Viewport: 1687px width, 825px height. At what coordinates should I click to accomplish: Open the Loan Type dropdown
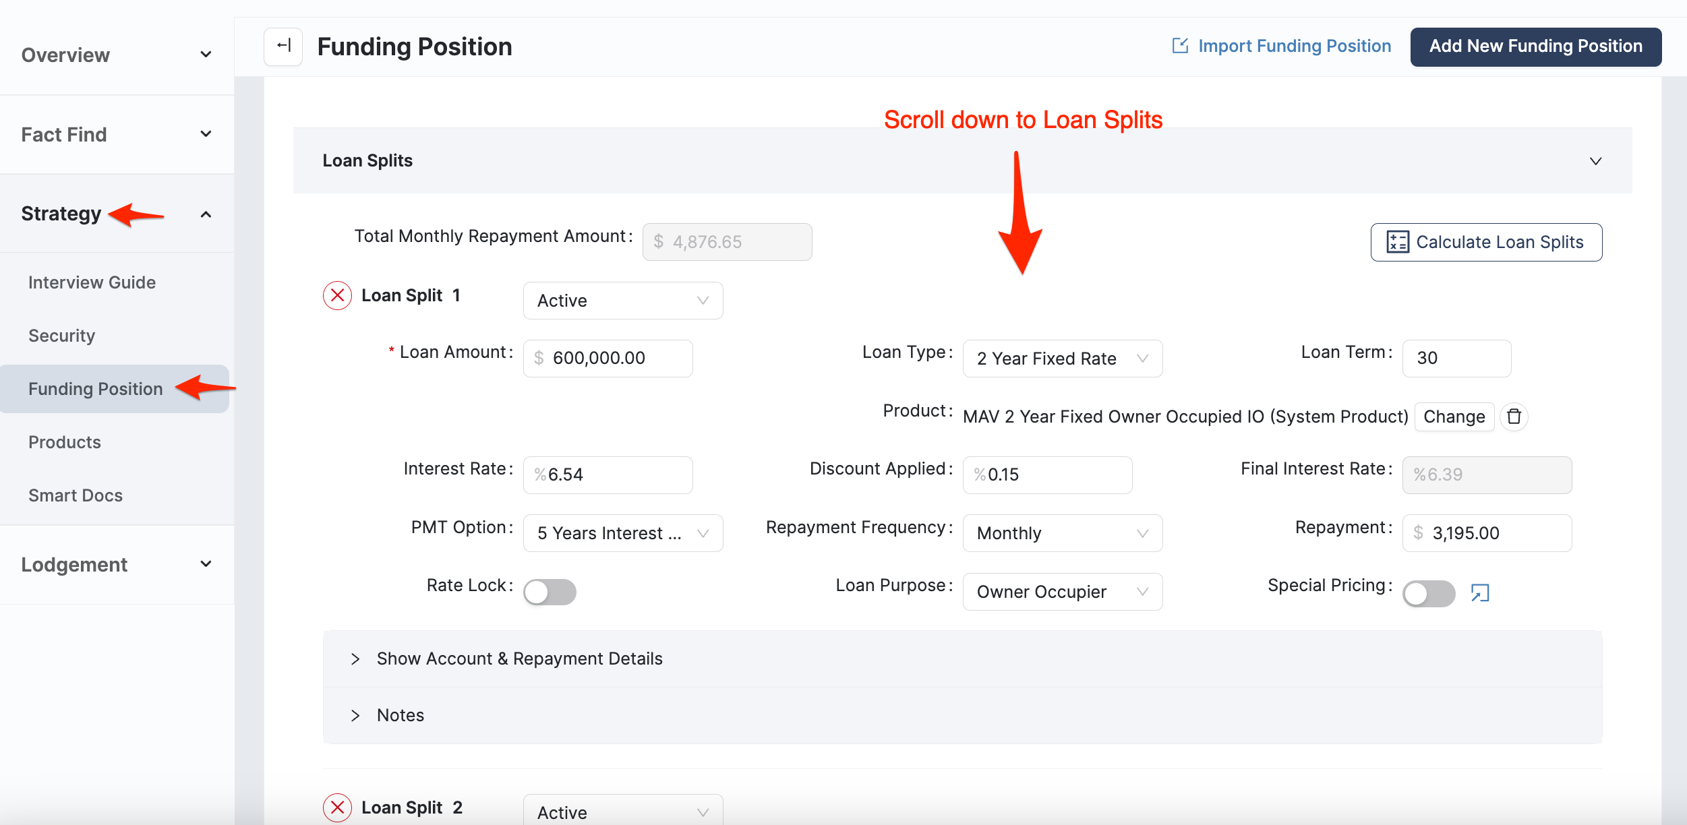1062,359
